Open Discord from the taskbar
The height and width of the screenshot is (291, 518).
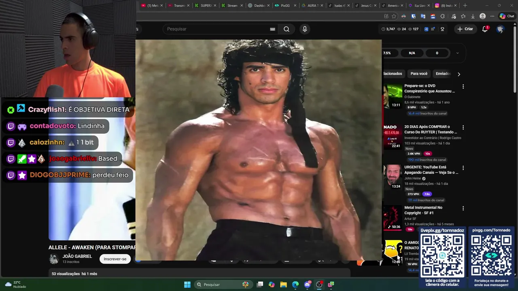(308, 285)
